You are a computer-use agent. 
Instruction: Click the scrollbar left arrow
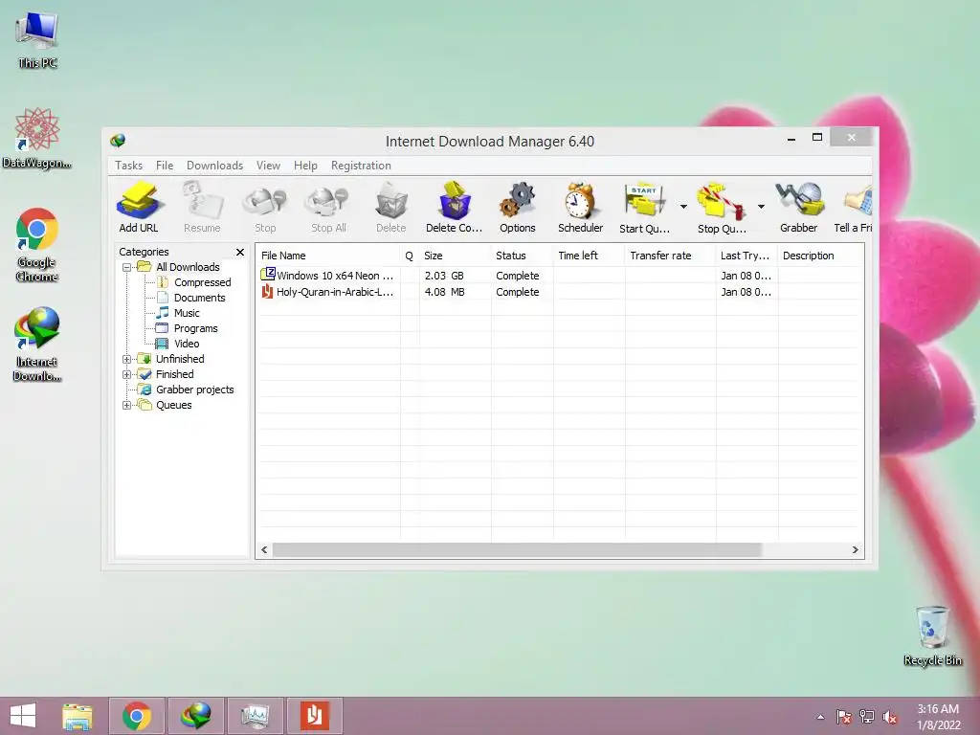click(264, 550)
